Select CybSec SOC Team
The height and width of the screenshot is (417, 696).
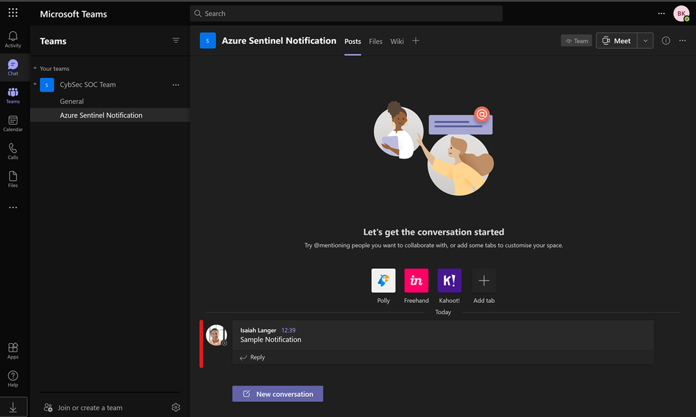88,84
